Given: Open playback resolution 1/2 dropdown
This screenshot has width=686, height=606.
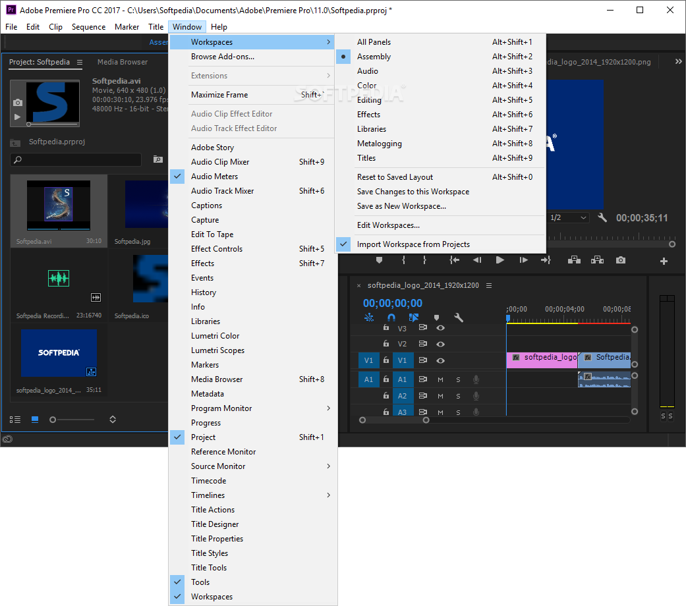Looking at the screenshot, I should point(568,217).
